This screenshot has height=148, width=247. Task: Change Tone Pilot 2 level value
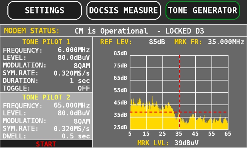[x=74, y=113]
